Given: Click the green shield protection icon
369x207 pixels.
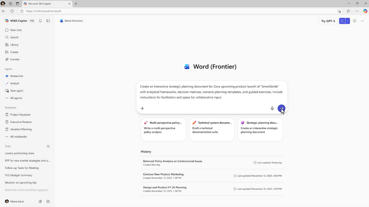Looking at the screenshot, I should 355,21.
